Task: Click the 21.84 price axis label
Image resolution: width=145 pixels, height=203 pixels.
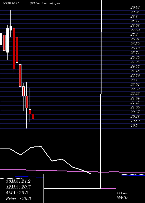Action: point(135,98)
